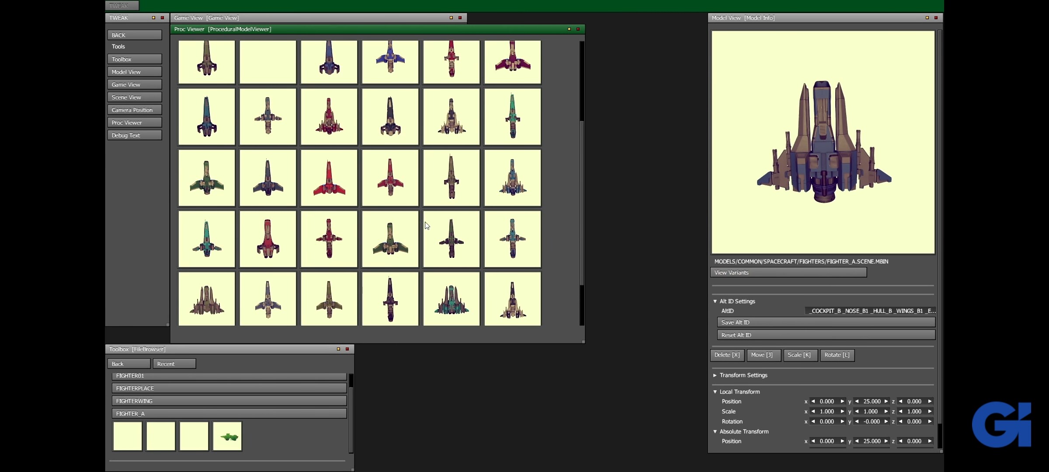Click the Rotate [L] button
Viewport: 1049px width, 472px height.
click(x=837, y=355)
